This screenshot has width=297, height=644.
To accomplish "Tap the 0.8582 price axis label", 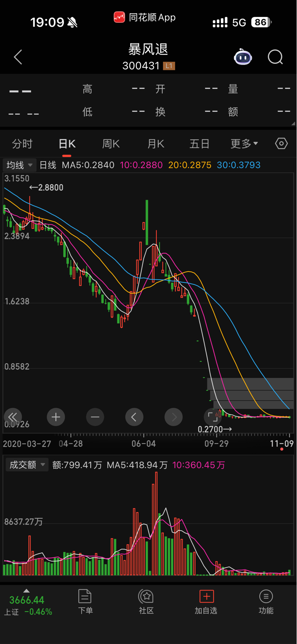I will (17, 367).
